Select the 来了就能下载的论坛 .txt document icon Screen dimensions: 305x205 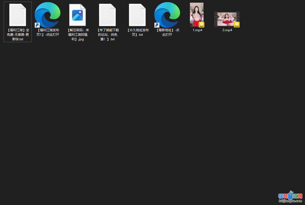107,15
